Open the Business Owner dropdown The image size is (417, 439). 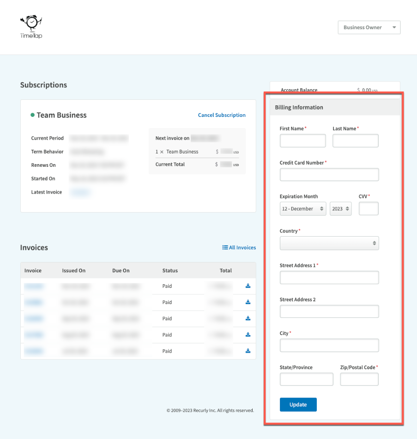pos(369,27)
